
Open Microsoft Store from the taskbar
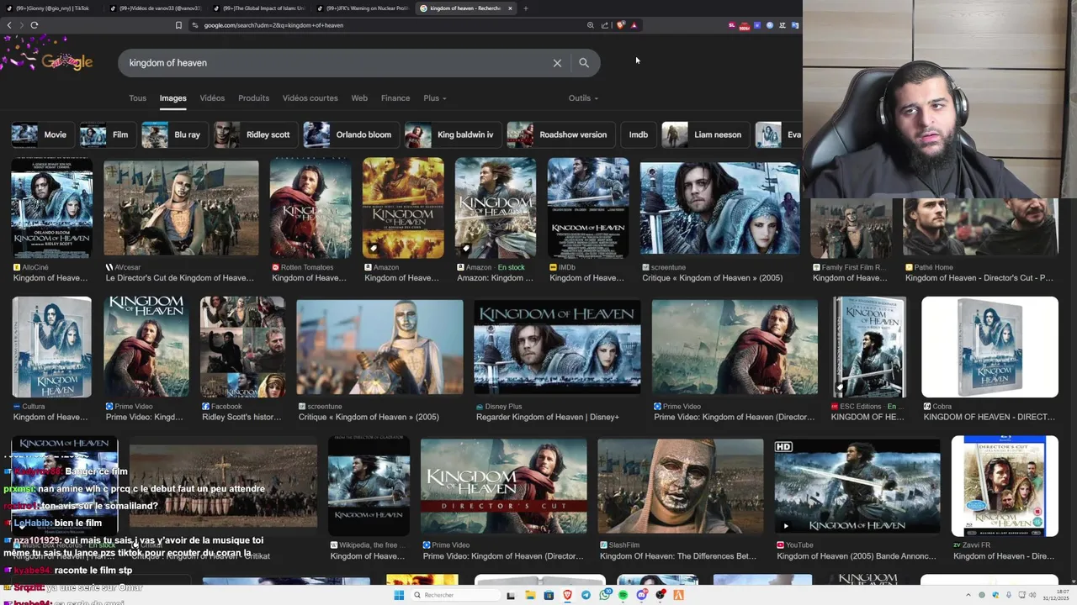549,595
